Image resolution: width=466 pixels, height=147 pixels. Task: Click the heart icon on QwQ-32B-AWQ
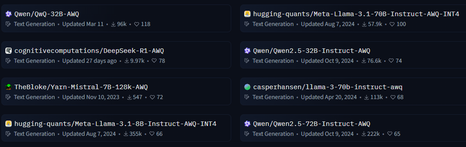tap(137, 24)
